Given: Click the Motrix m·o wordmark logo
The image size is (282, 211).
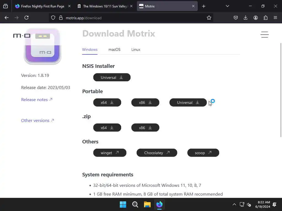Looking at the screenshot, I should (21, 36).
